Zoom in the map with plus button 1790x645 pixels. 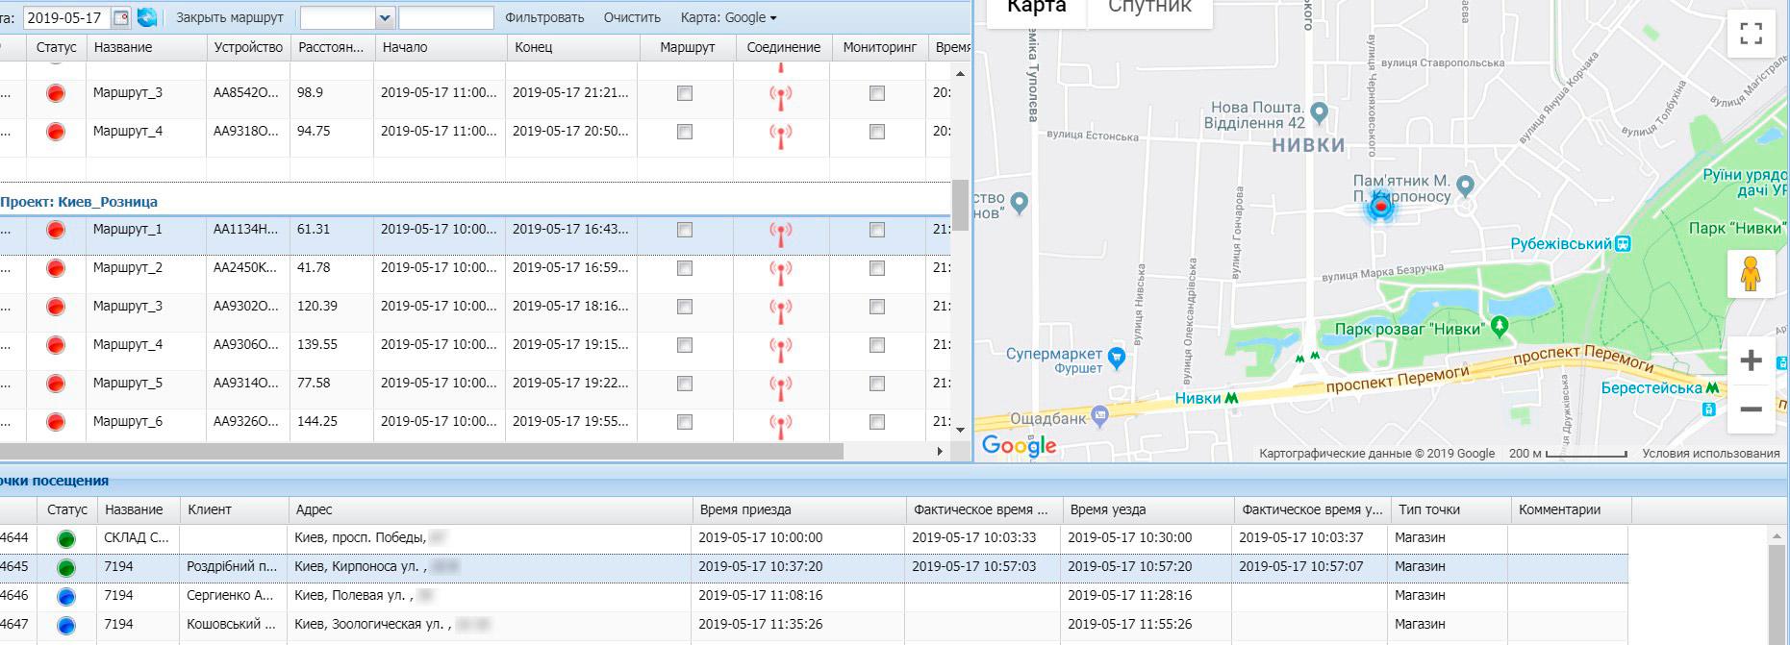coord(1751,360)
